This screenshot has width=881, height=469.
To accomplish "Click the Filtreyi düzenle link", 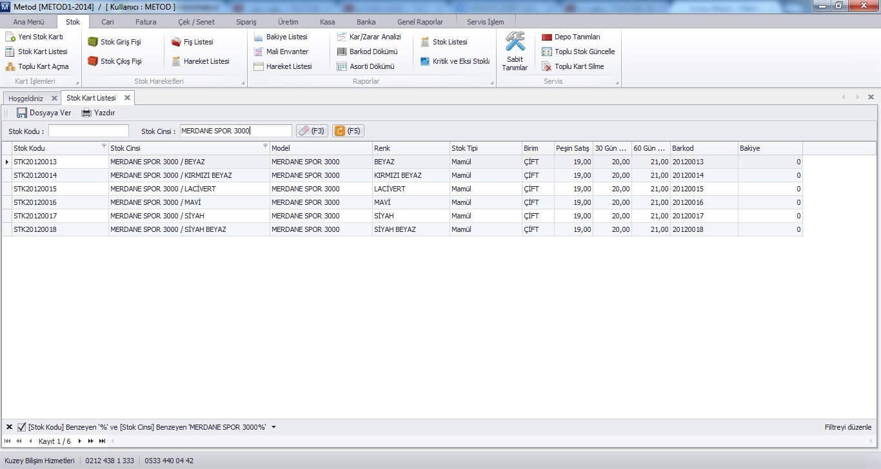I will pyautogui.click(x=847, y=427).
